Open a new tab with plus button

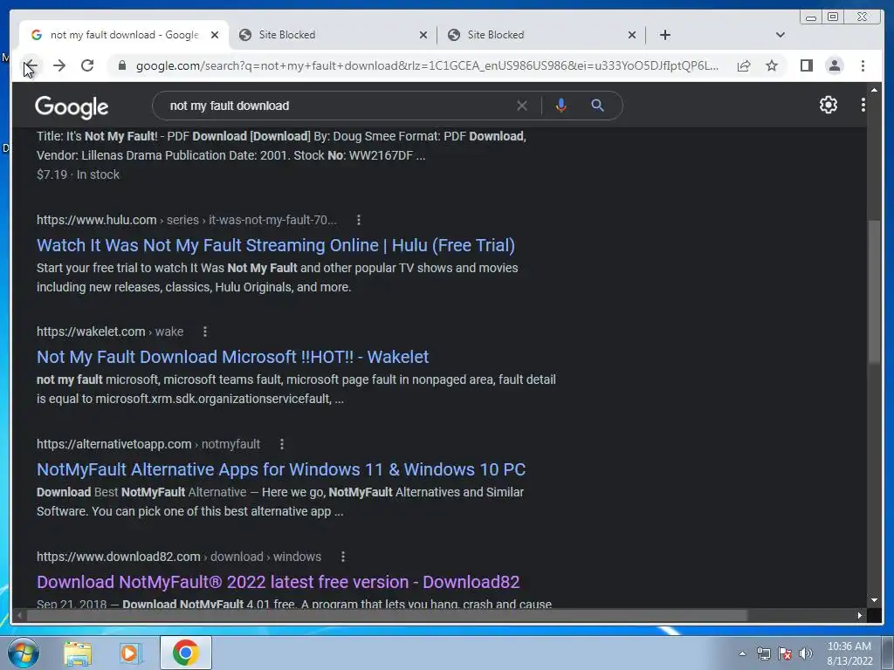(664, 35)
